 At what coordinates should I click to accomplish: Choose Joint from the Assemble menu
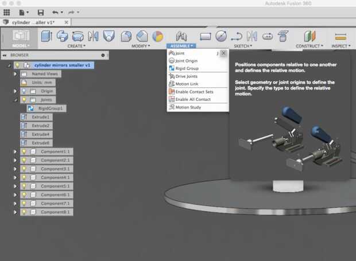(194, 53)
